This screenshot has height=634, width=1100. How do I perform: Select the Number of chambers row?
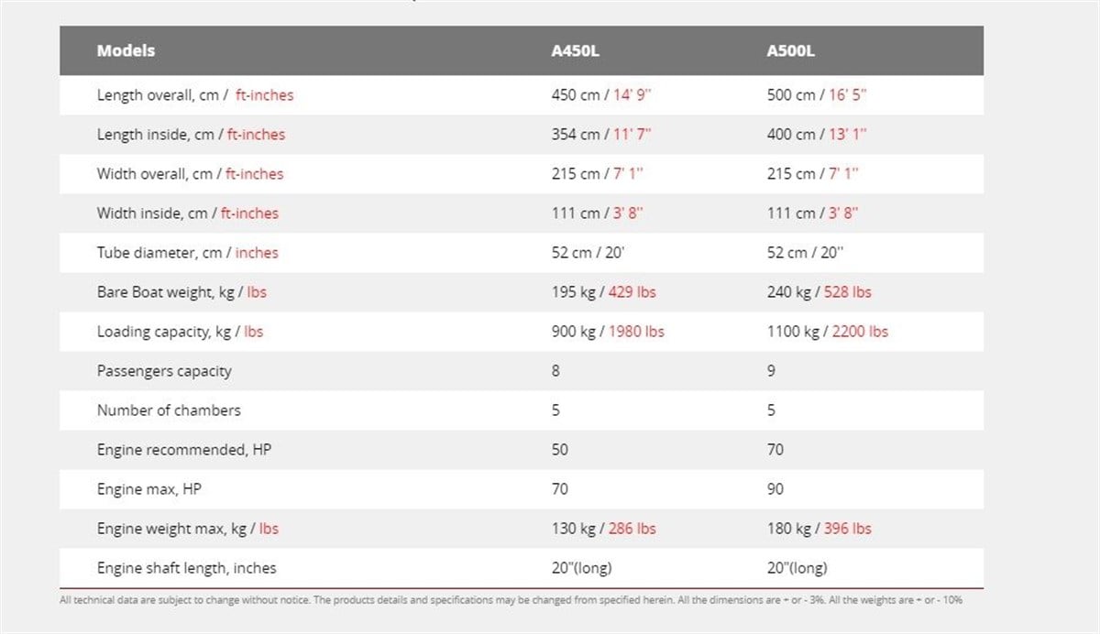[522, 410]
